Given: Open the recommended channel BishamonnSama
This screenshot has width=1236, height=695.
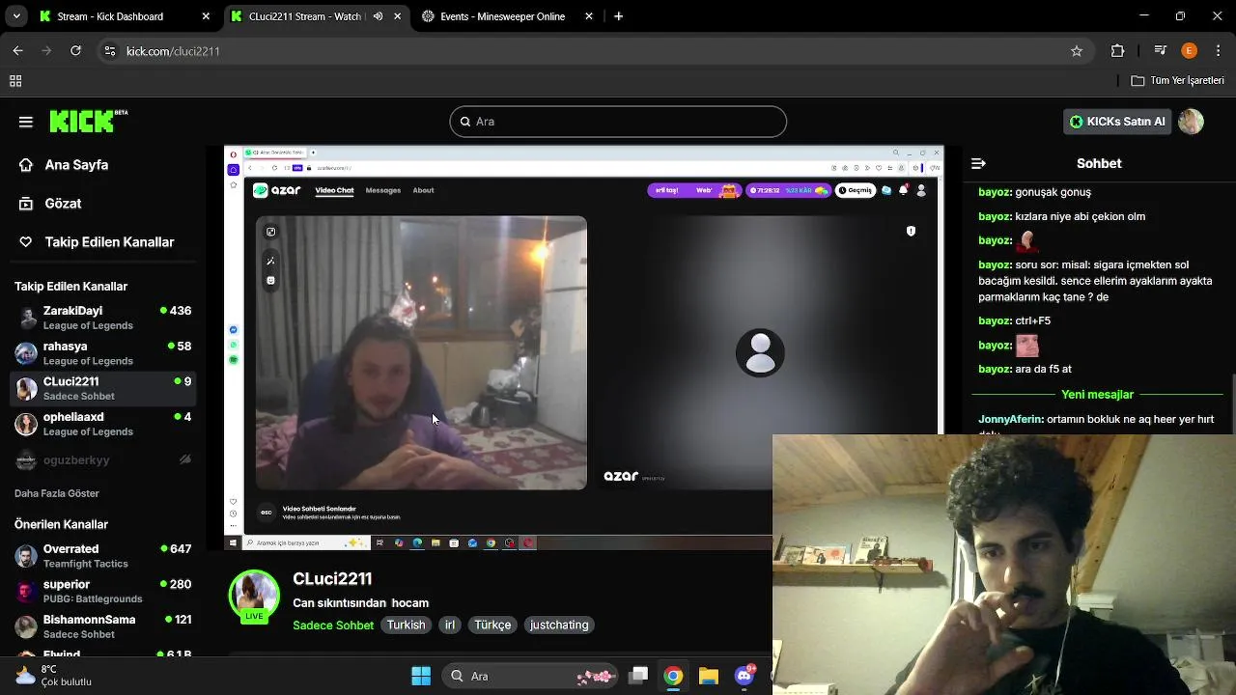Looking at the screenshot, I should pyautogui.click(x=103, y=626).
